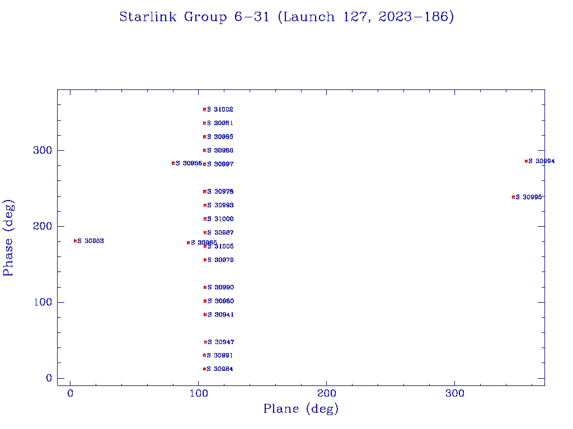Select the "S 30947" satellite label
The width and height of the screenshot is (573, 429).
221,342
